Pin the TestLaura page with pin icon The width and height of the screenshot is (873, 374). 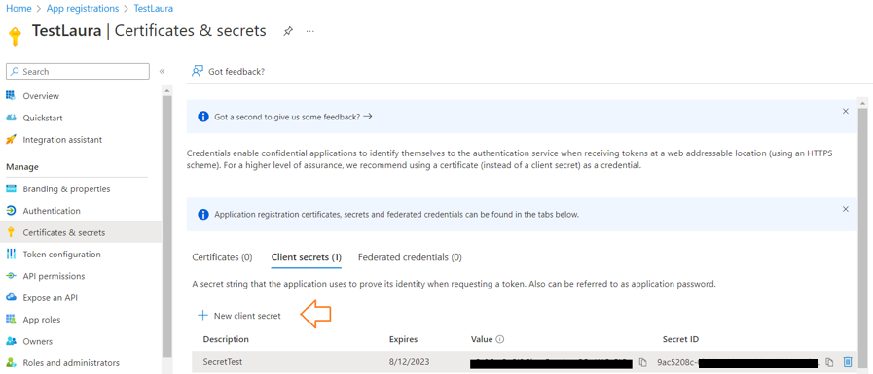click(x=288, y=31)
